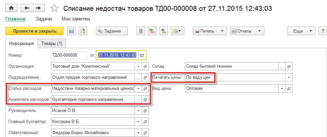The width and height of the screenshot is (327, 137).
Task: Go back with the left arrow
Action: pos(27,8)
